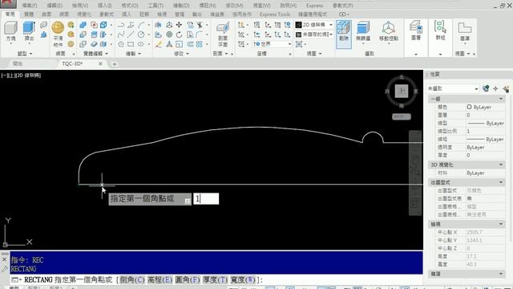Open the World (世界) UCS dropdown
The image size is (513, 289).
click(273, 44)
